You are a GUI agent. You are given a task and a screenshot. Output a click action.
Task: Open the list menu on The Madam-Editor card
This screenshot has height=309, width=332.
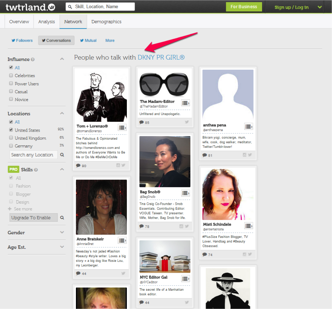(185, 103)
